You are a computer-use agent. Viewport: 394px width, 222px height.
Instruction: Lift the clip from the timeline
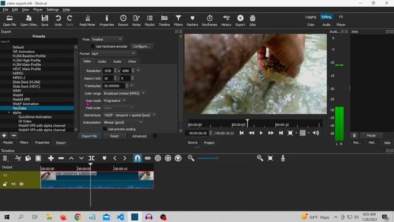coord(71,158)
